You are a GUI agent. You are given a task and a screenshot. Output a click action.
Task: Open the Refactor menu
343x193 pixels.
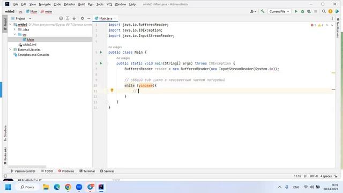click(69, 4)
